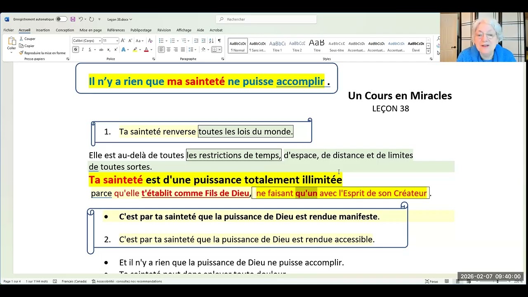The height and width of the screenshot is (297, 528).
Task: Expand the multilevel list dropdown
Action: coord(189,40)
